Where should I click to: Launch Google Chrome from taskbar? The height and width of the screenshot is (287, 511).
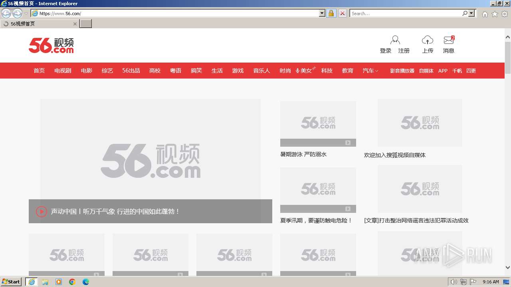click(72, 282)
